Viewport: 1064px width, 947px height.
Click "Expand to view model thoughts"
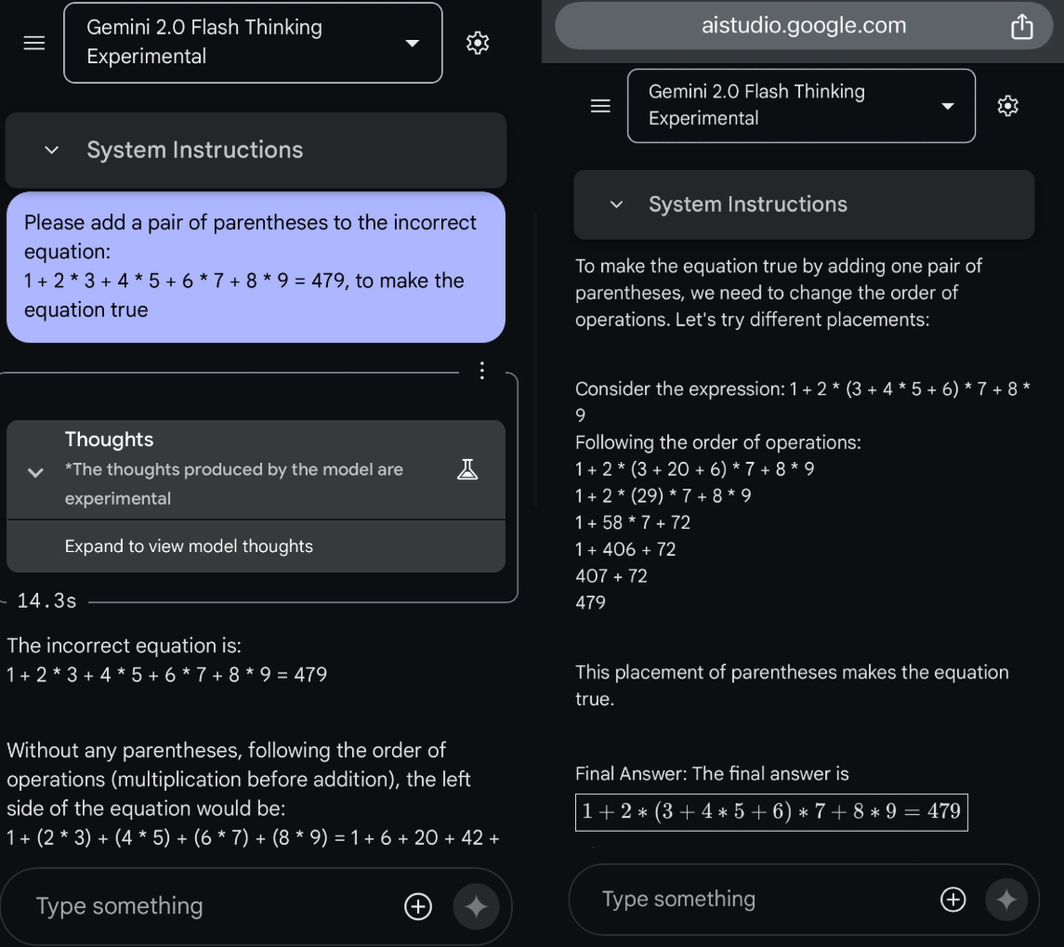click(189, 546)
